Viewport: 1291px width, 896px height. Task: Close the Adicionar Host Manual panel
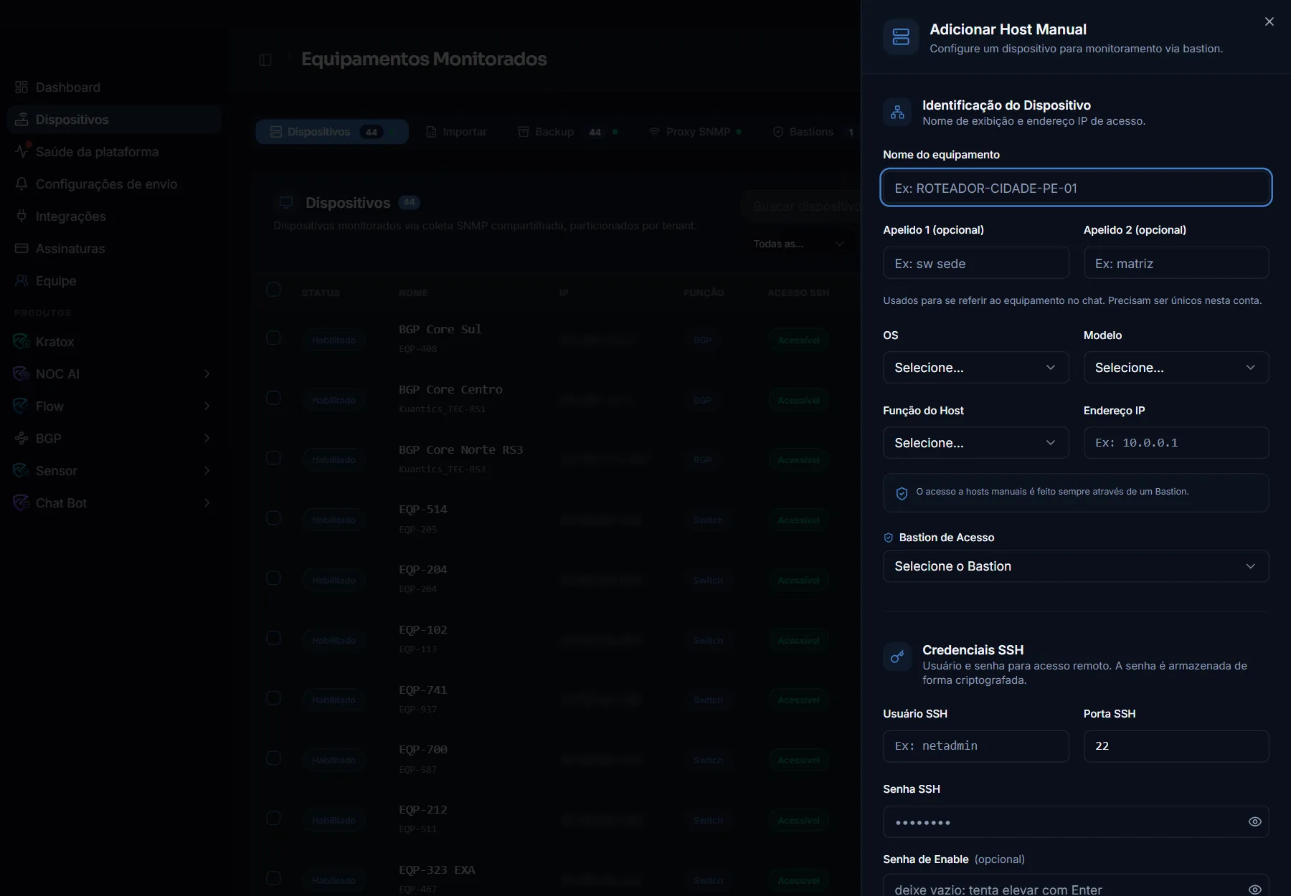coord(1269,22)
